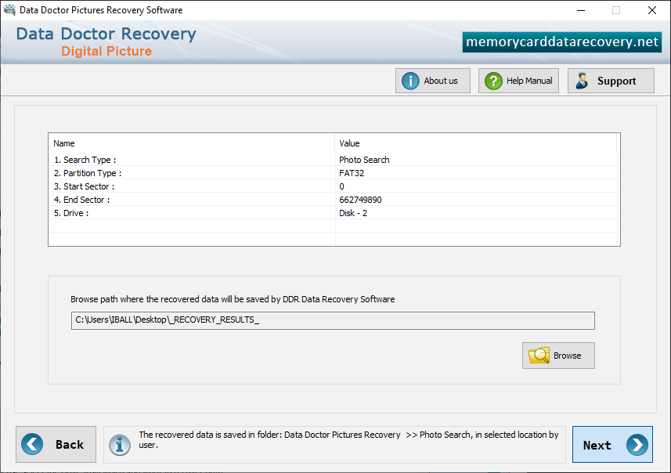Click the application icon in the title bar
Image resolution: width=671 pixels, height=473 pixels.
(9, 10)
